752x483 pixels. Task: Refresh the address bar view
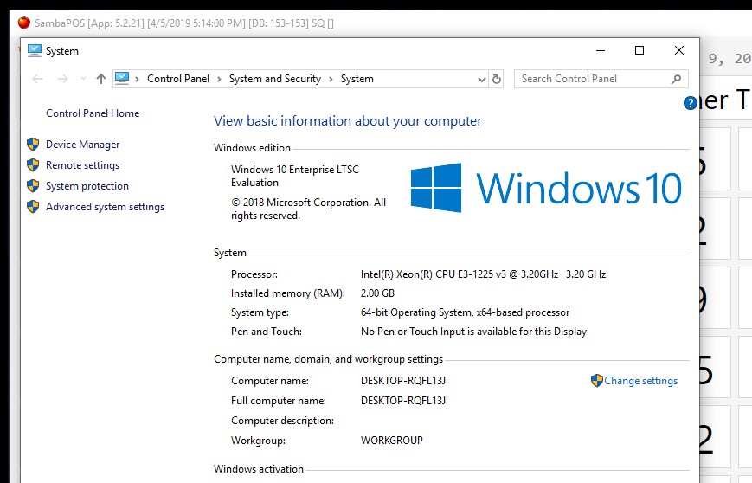[x=497, y=79]
